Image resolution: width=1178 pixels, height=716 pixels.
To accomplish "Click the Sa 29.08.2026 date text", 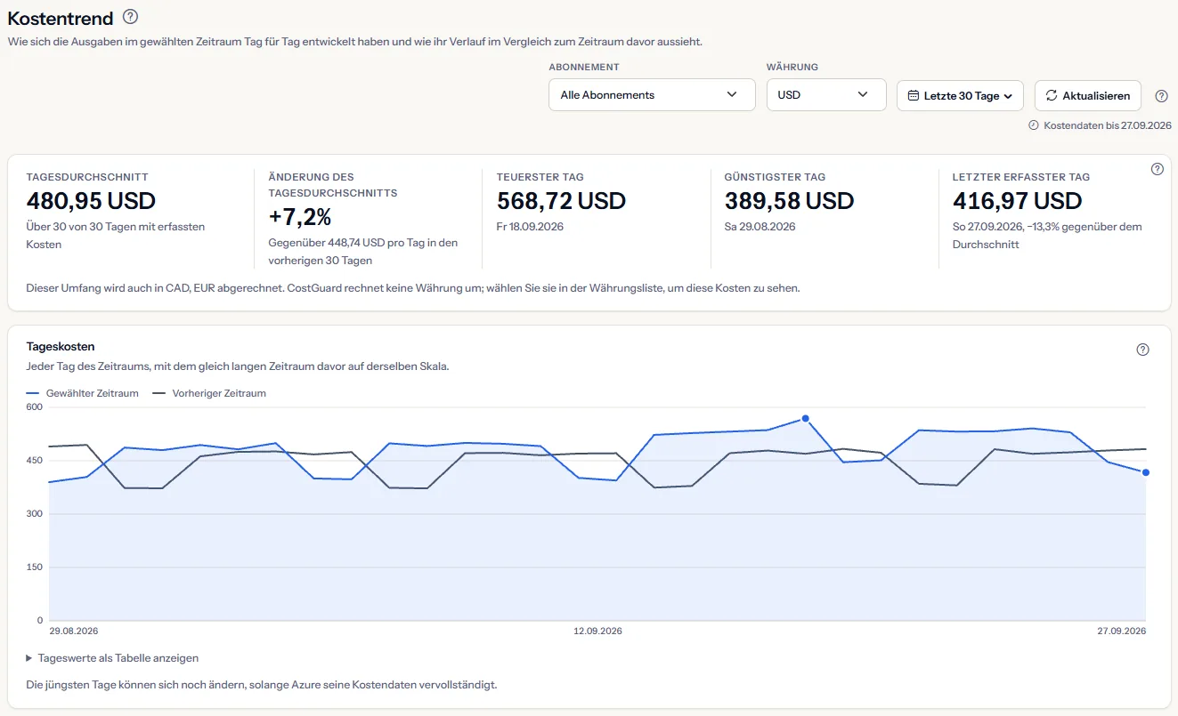I will tap(760, 227).
